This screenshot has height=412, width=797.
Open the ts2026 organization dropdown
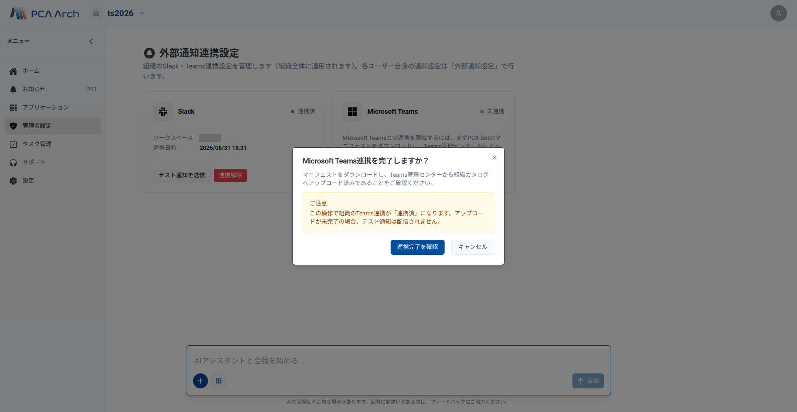[x=126, y=13]
